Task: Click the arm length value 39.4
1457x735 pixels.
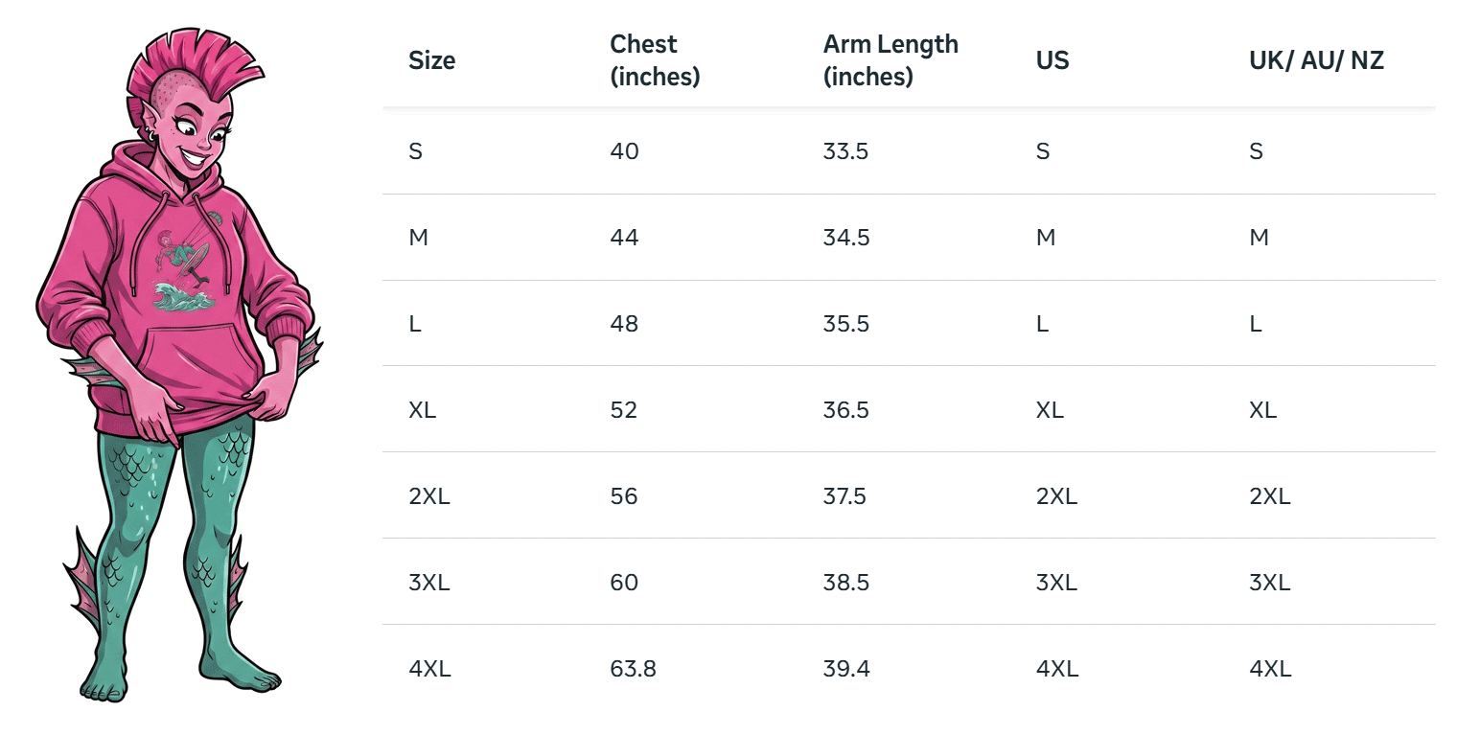Action: (x=845, y=669)
